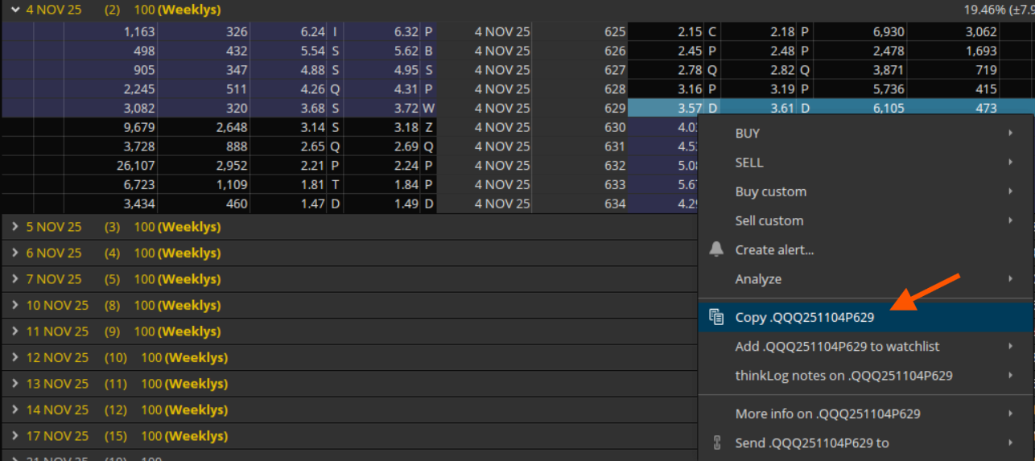Choose Sell custom from context menu
Viewport: 1035px width, 461px height.
[769, 220]
